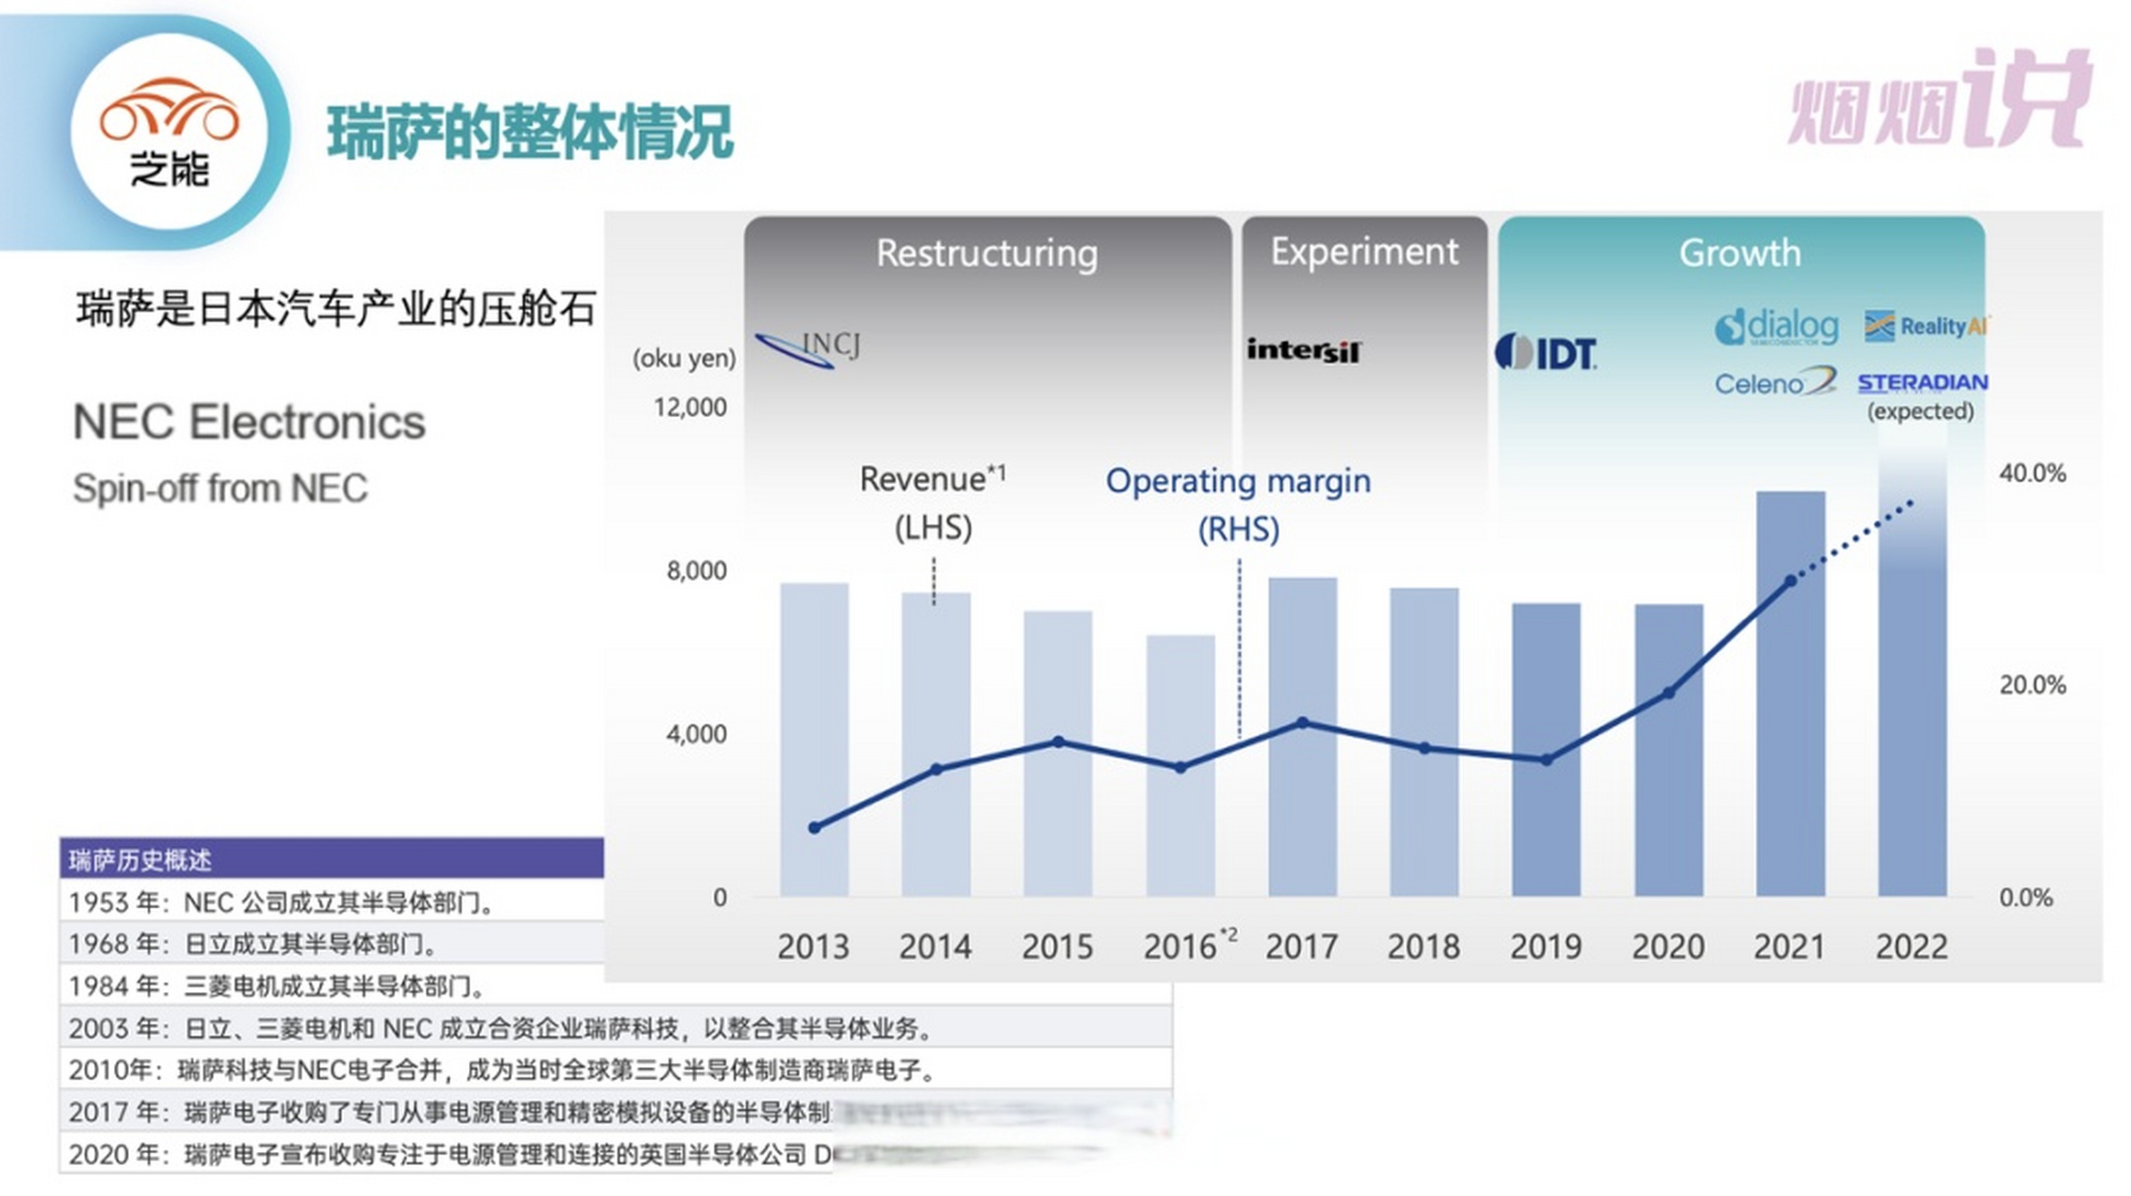This screenshot has width=2131, height=1196.
Task: Click the 2013 revenue bar
Action: pos(815,740)
